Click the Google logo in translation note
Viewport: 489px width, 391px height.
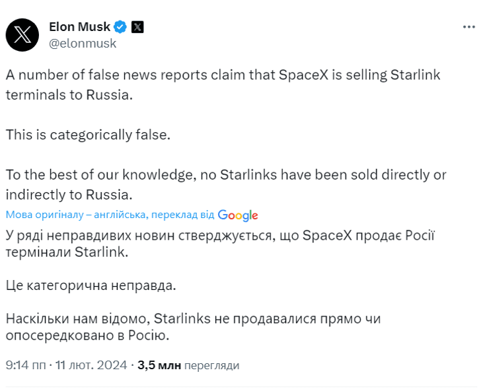[x=237, y=215]
